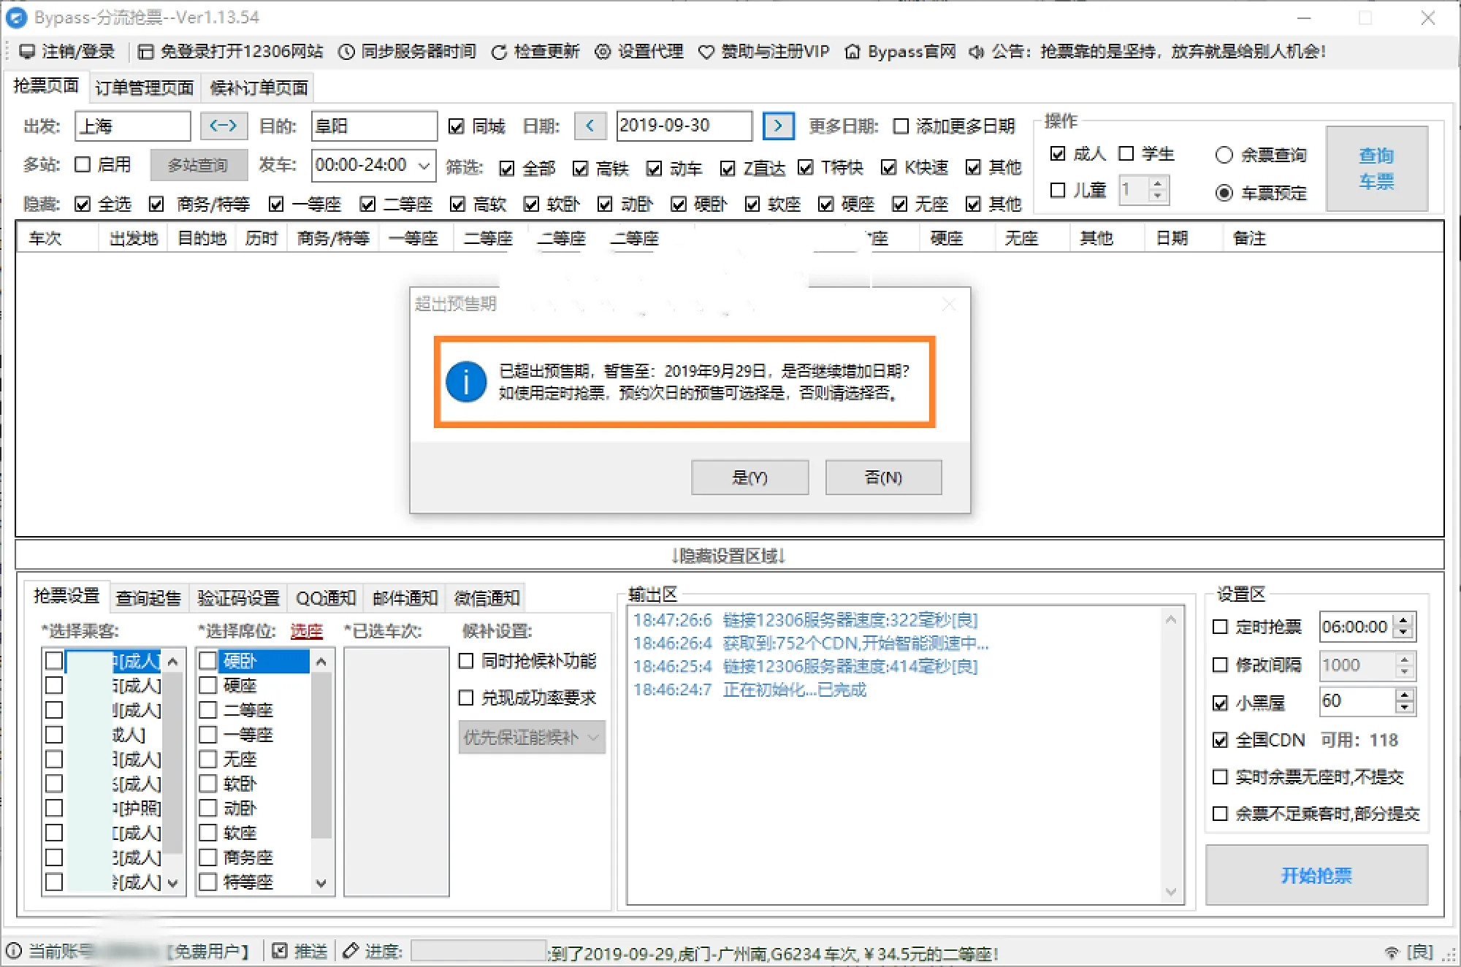Check for updates via 检查更新 icon
This screenshot has width=1461, height=967.
point(499,51)
